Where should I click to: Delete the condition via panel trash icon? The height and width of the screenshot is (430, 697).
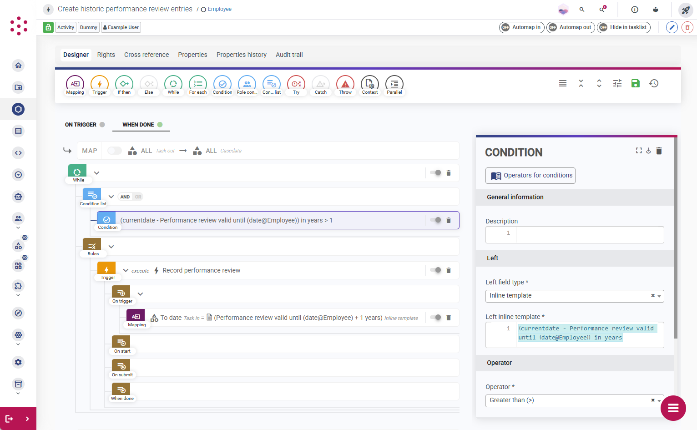pyautogui.click(x=659, y=151)
